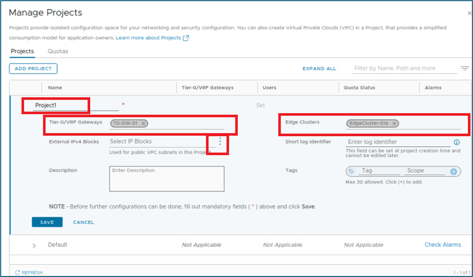Viewport: 473px width, 277px height.
Task: Select the Projects tab
Action: tap(22, 51)
